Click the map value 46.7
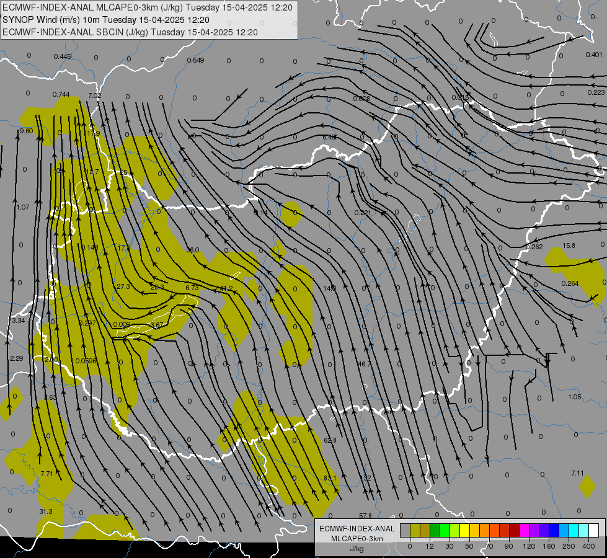The width and height of the screenshot is (607, 558). coord(365,364)
